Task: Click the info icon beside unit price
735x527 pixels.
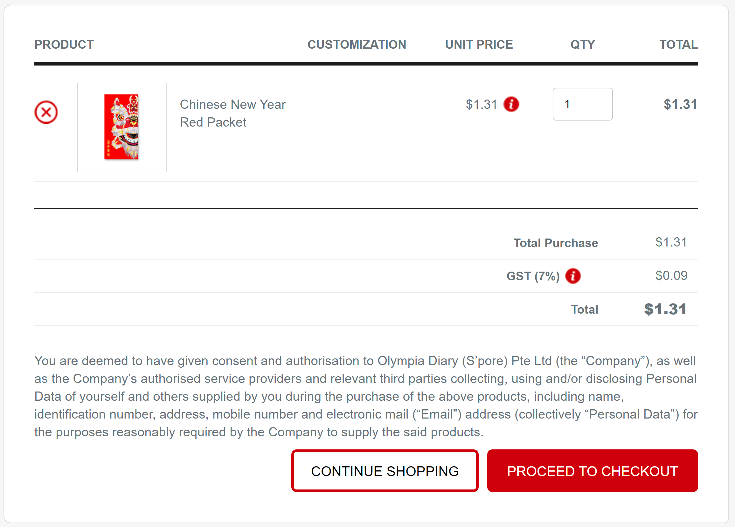Action: (511, 104)
